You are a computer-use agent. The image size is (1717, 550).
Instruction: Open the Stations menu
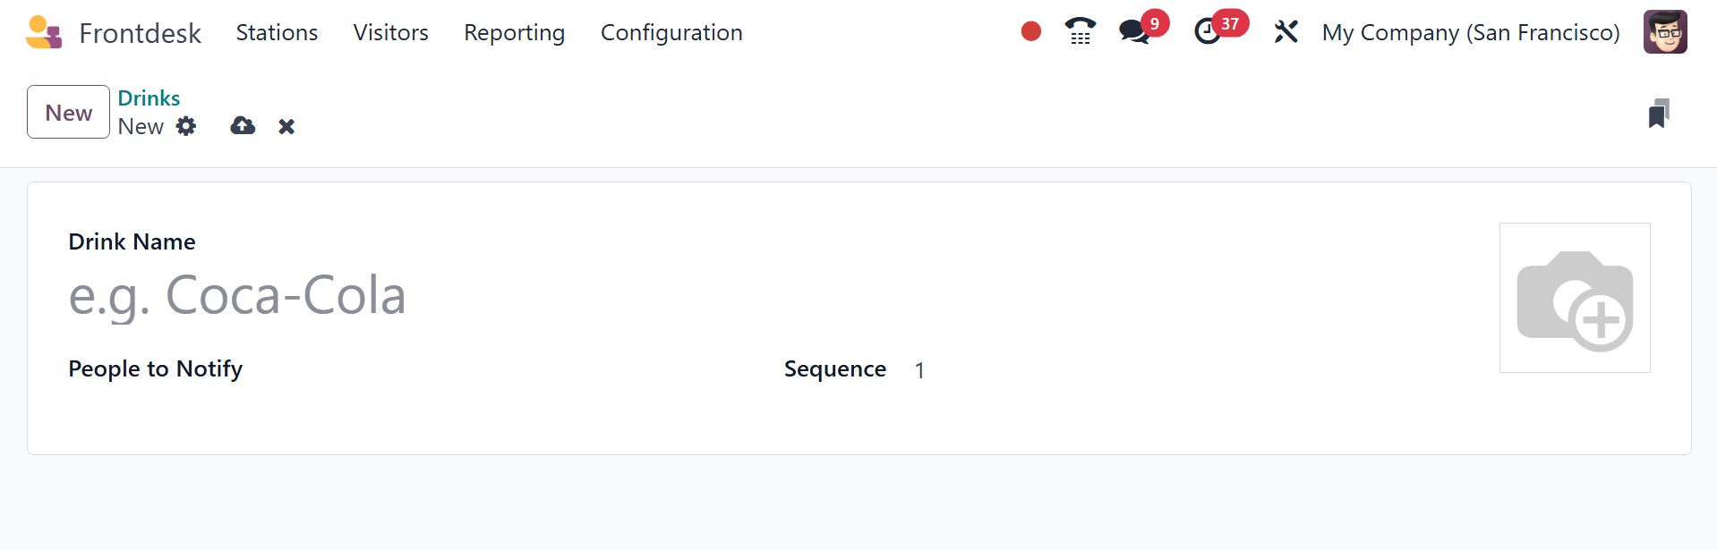click(x=277, y=32)
